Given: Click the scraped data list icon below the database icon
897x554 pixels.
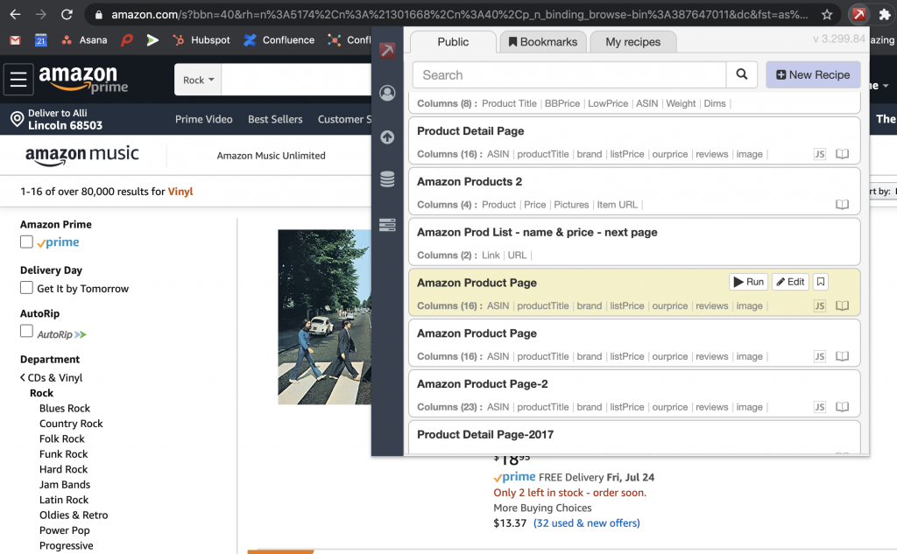Looking at the screenshot, I should click(386, 224).
